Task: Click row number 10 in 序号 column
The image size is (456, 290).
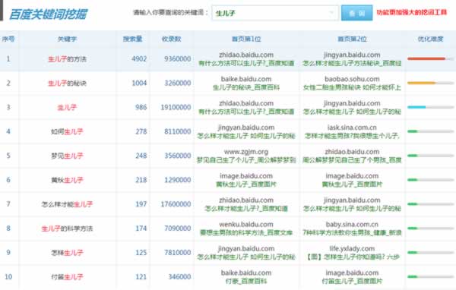Action: click(x=8, y=276)
